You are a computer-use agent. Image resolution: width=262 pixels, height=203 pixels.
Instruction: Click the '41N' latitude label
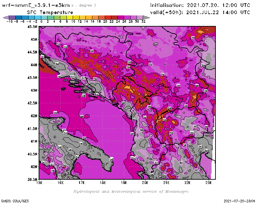click(34, 141)
